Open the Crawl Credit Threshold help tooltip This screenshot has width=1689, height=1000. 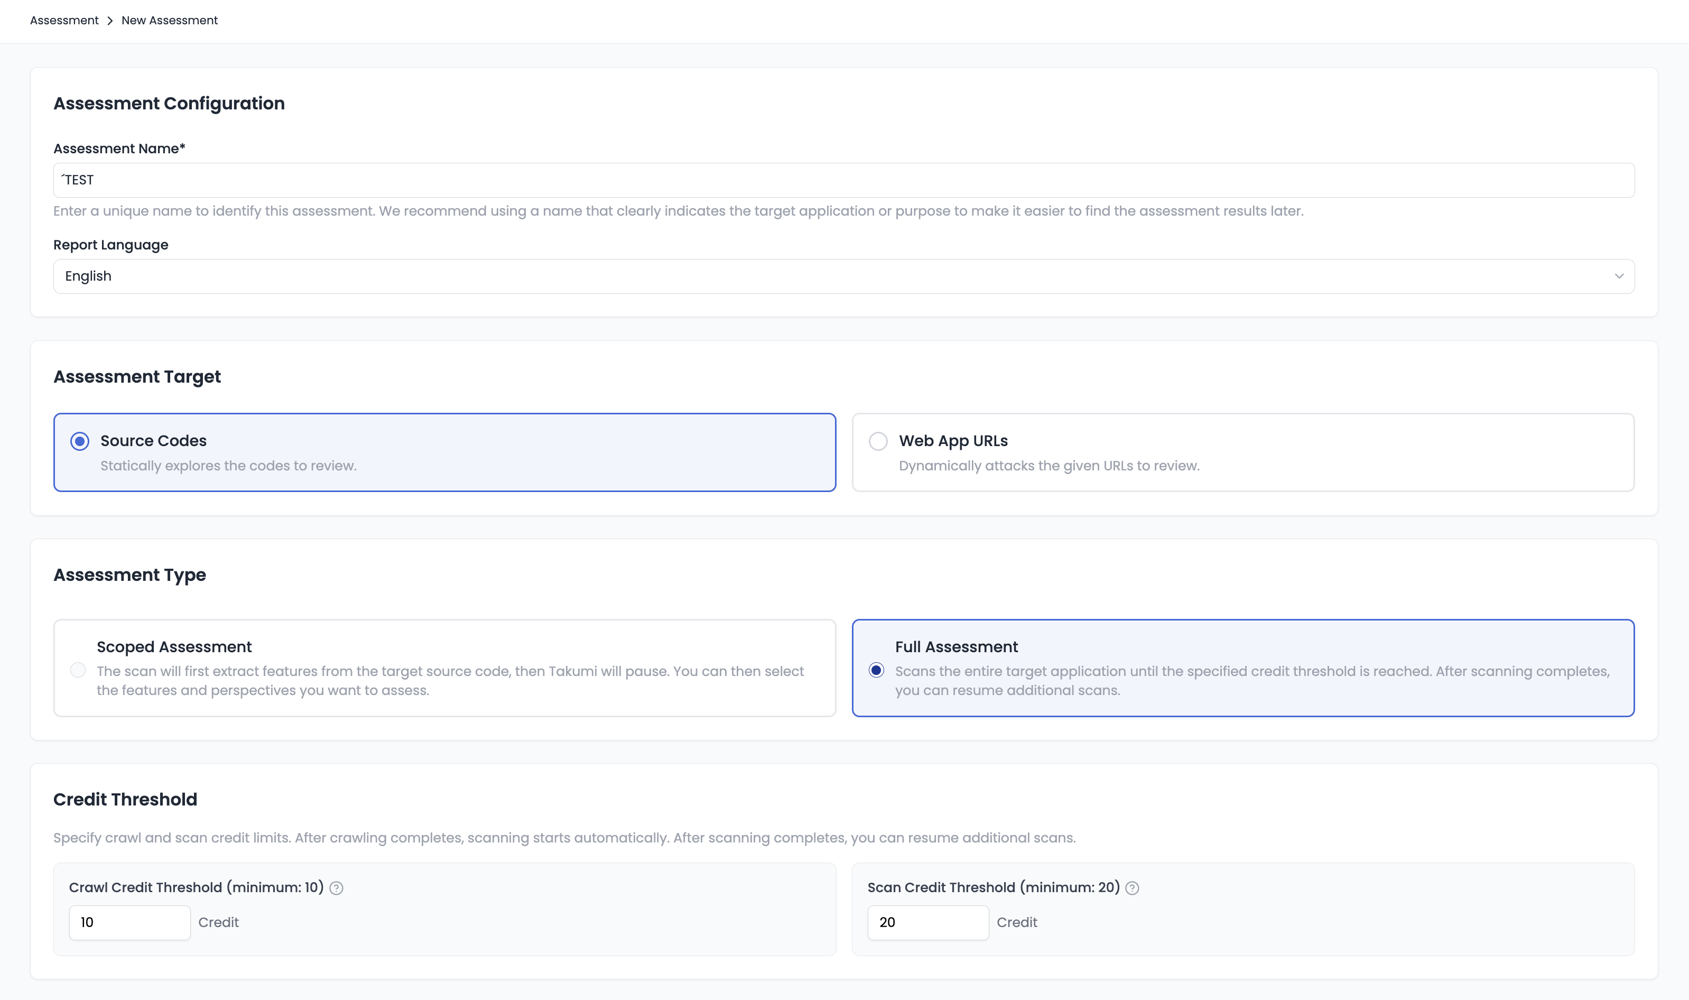[336, 888]
